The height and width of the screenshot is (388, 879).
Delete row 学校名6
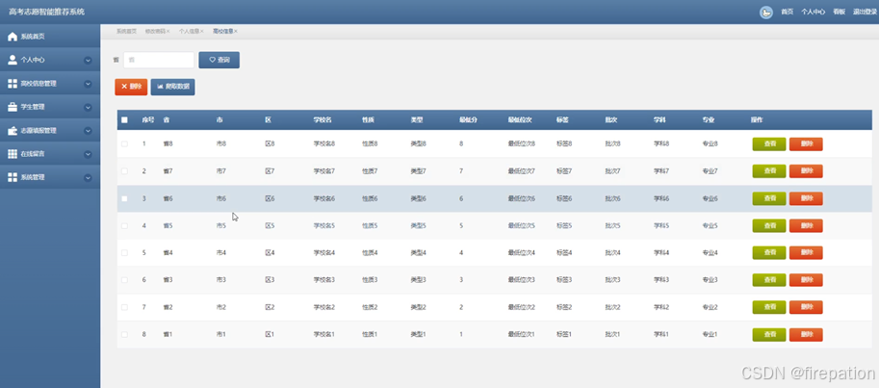click(806, 198)
